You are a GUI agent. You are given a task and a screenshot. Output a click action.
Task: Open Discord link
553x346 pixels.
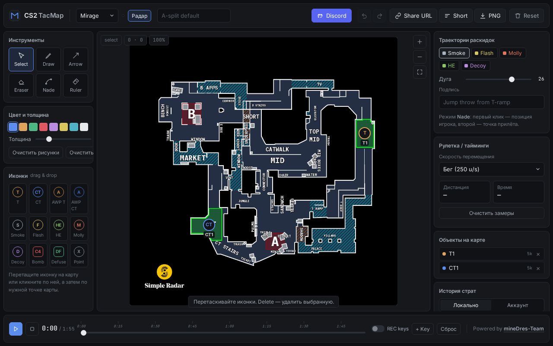pyautogui.click(x=331, y=16)
